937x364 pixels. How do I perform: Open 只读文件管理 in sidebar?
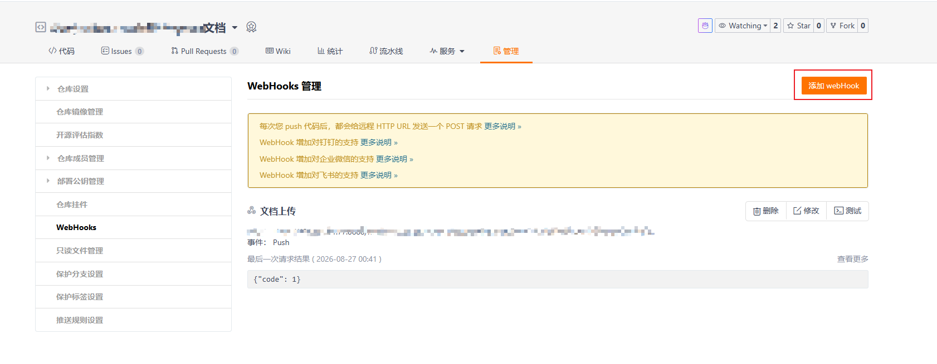133,251
